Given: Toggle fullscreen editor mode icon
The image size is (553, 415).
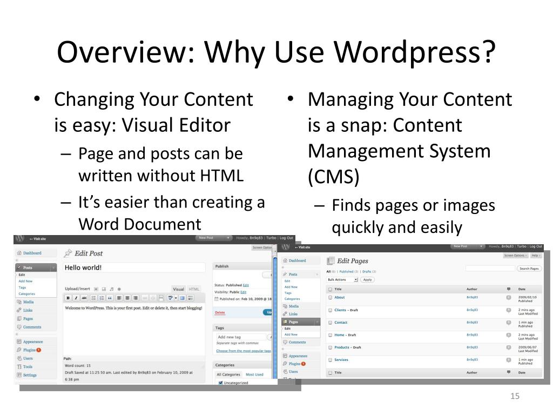Looking at the screenshot, I should tap(183, 298).
